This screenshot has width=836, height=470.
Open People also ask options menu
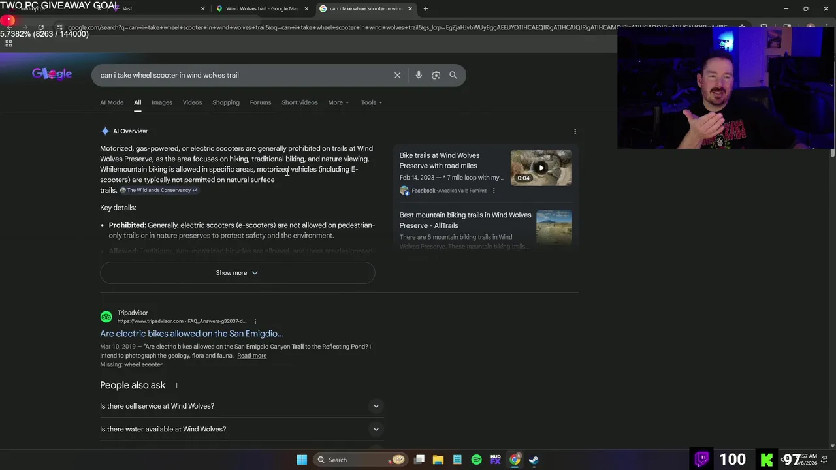176,385
